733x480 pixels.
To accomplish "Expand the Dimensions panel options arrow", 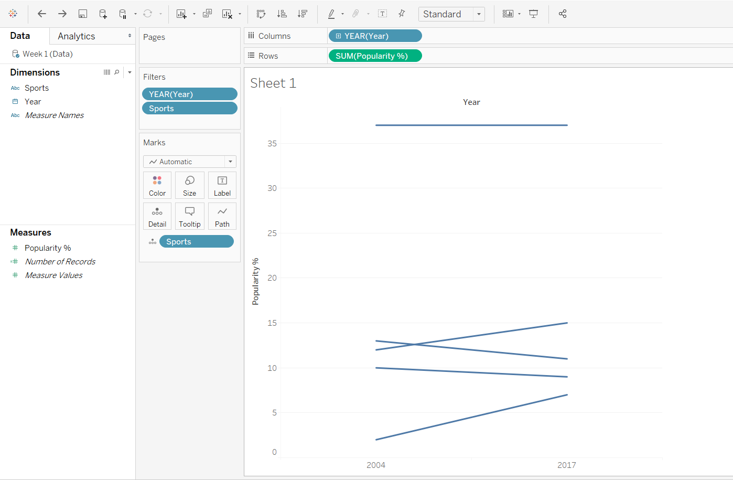I will point(129,72).
